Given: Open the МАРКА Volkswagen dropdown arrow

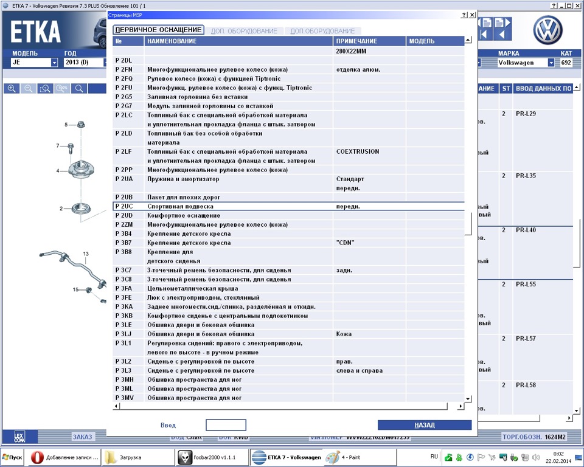Looking at the screenshot, I should coord(551,63).
